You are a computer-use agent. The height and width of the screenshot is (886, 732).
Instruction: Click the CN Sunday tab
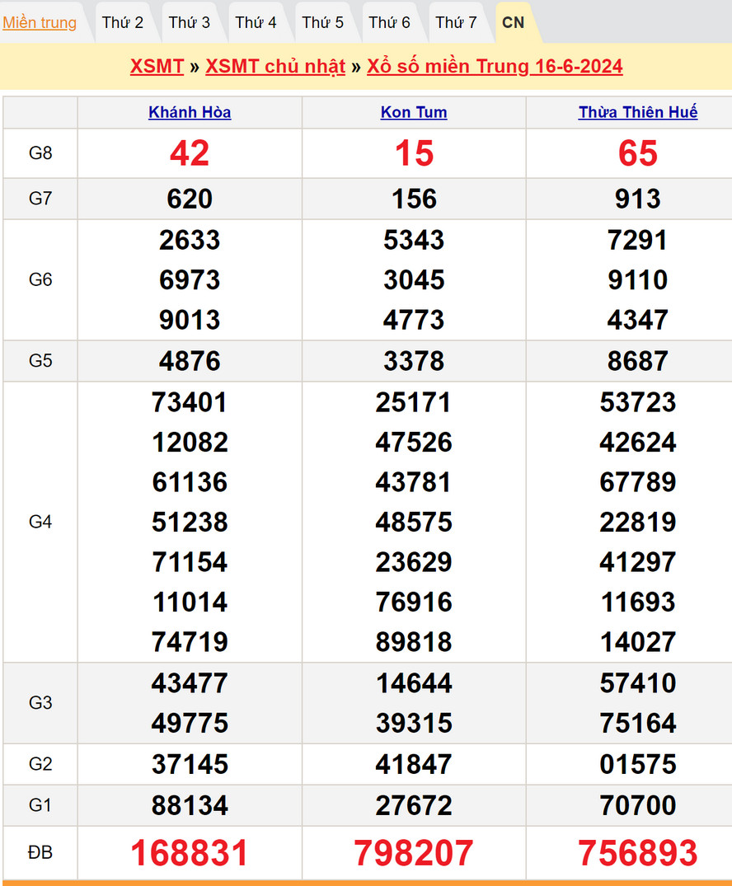pyautogui.click(x=513, y=22)
